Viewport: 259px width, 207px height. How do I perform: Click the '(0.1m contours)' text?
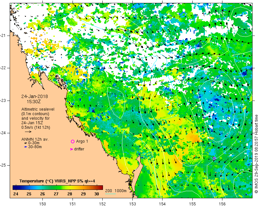click(35, 114)
